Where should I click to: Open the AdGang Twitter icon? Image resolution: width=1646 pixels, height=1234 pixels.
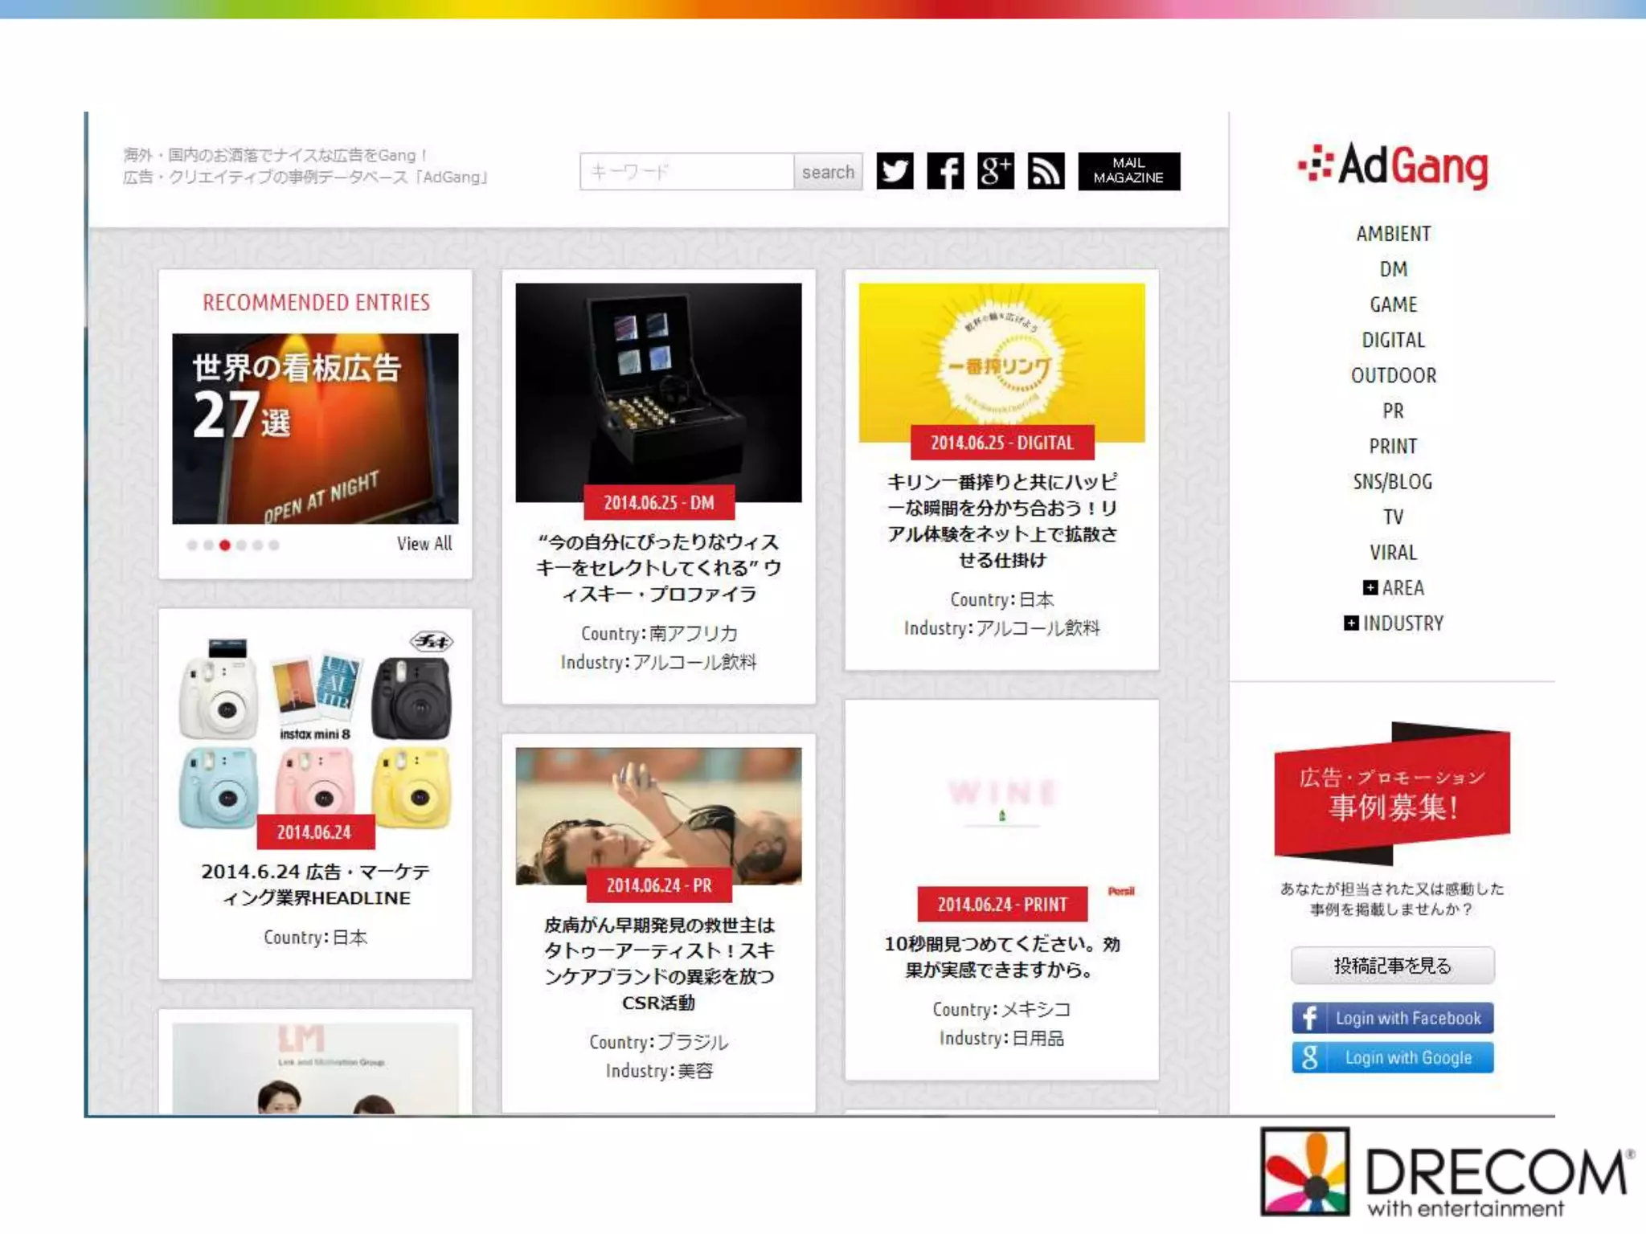[x=895, y=171]
